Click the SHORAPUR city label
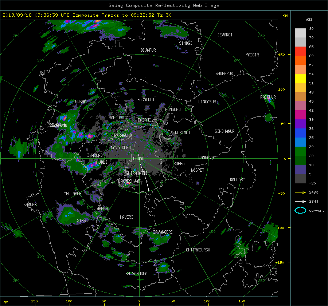This screenshot has height=306, width=328. tap(224, 73)
